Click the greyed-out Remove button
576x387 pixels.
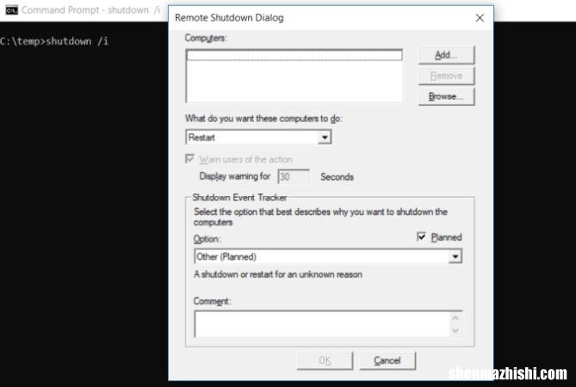[x=446, y=76]
